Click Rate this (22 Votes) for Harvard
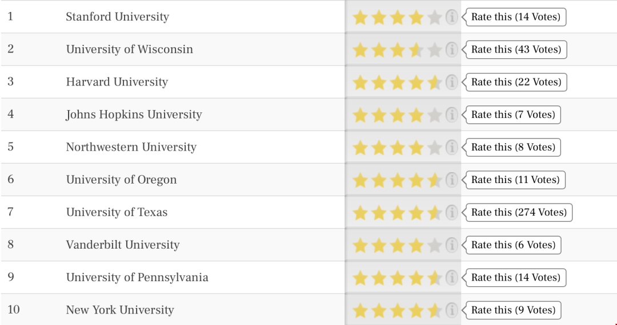Screen dimensions: 617x325 (516, 82)
